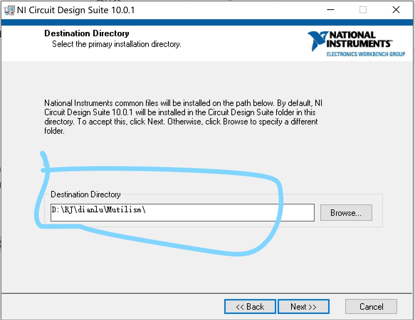Click the << Back button
Screen dimensions: 415x320
click(250, 306)
